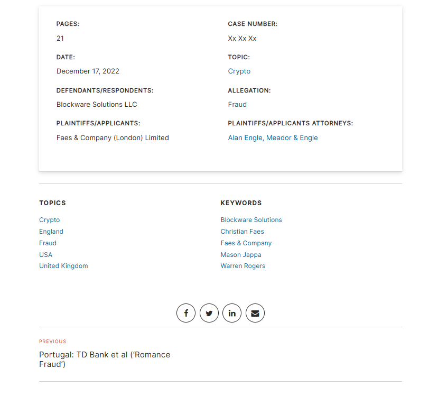
Task: Share on LinkedIn using the icon
Action: 232,313
